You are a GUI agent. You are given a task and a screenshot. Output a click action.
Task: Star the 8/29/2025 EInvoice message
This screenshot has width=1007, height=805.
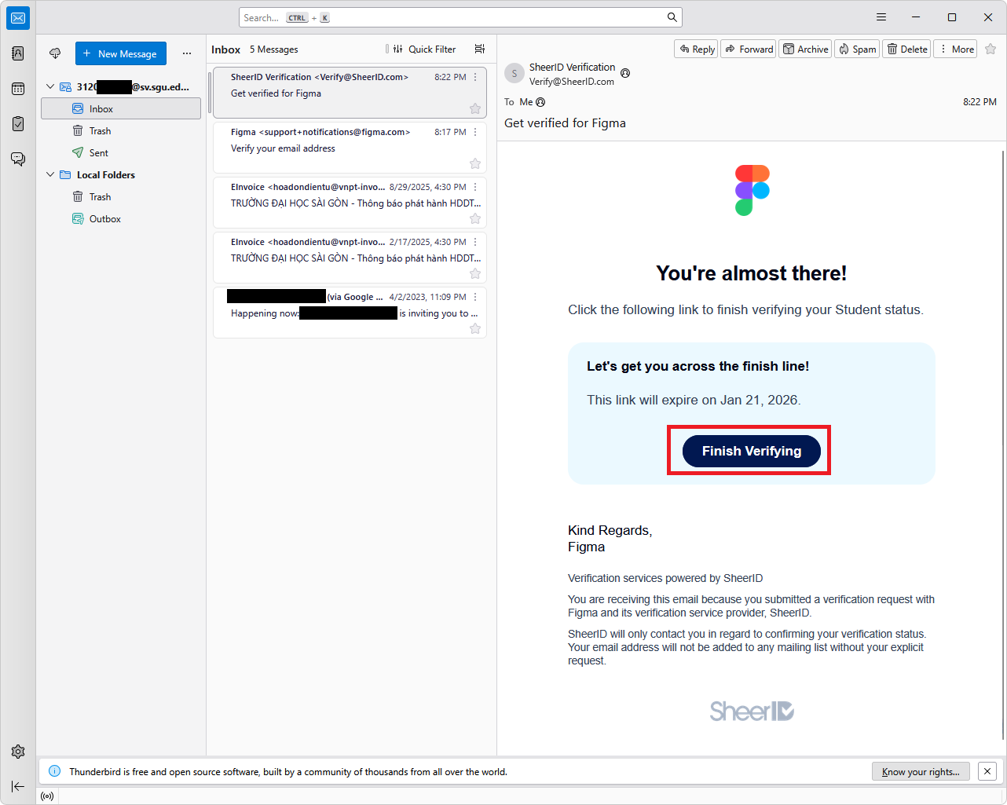pos(475,218)
